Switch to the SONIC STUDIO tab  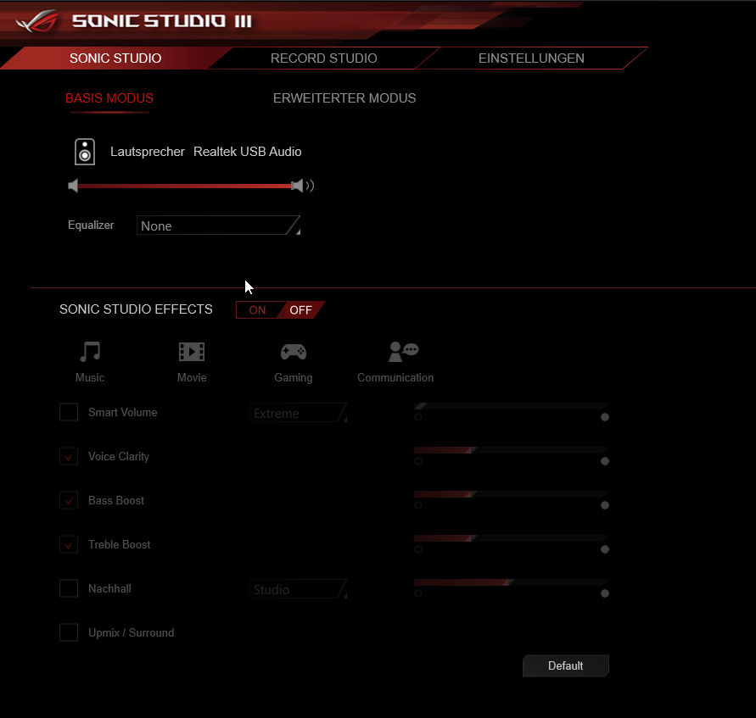tap(115, 58)
